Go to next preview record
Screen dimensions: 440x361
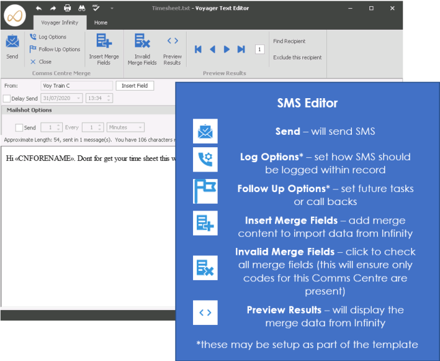(x=227, y=49)
